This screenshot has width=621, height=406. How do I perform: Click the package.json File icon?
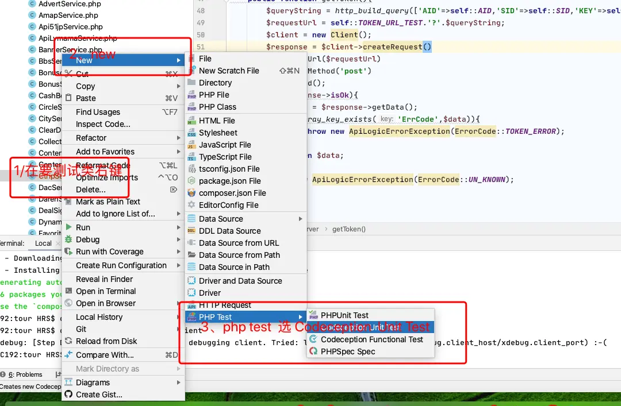(x=191, y=181)
